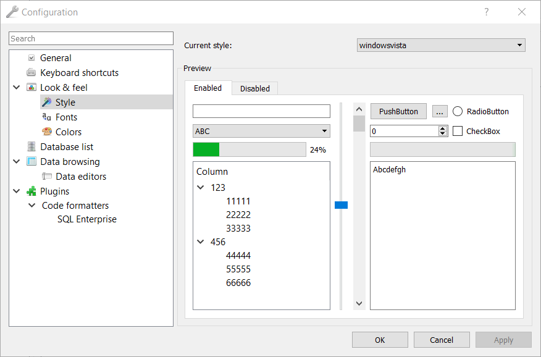The image size is (541, 357).
Task: Open the ABC combo box
Action: 261,131
